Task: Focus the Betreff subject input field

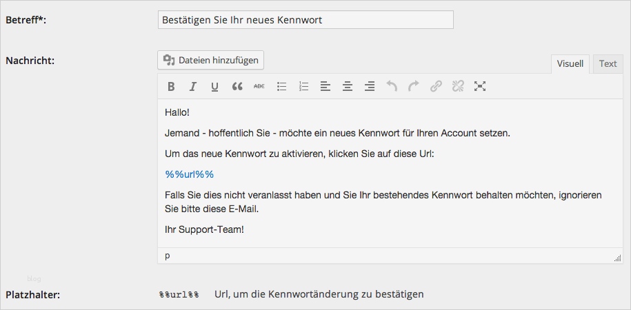Action: pyautogui.click(x=306, y=20)
